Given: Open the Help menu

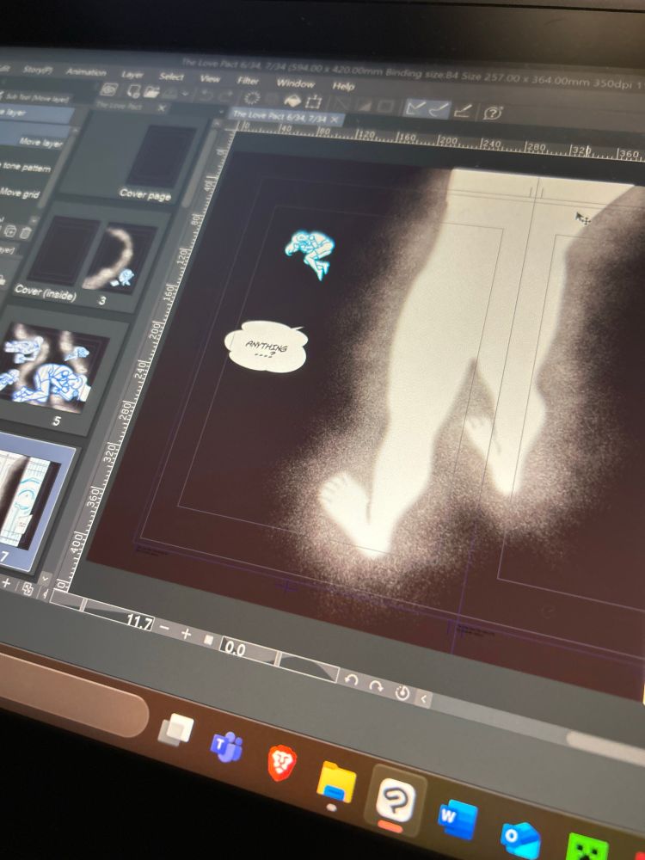Looking at the screenshot, I should [343, 86].
